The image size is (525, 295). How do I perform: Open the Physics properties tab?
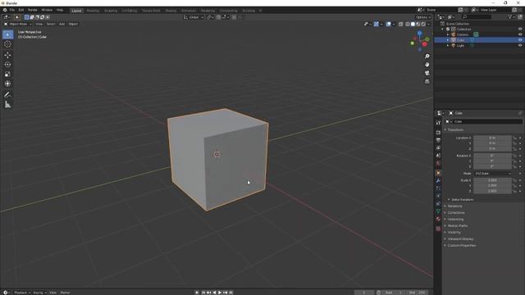click(x=438, y=196)
